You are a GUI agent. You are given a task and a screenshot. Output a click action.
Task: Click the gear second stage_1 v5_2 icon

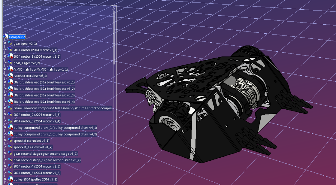10,160
